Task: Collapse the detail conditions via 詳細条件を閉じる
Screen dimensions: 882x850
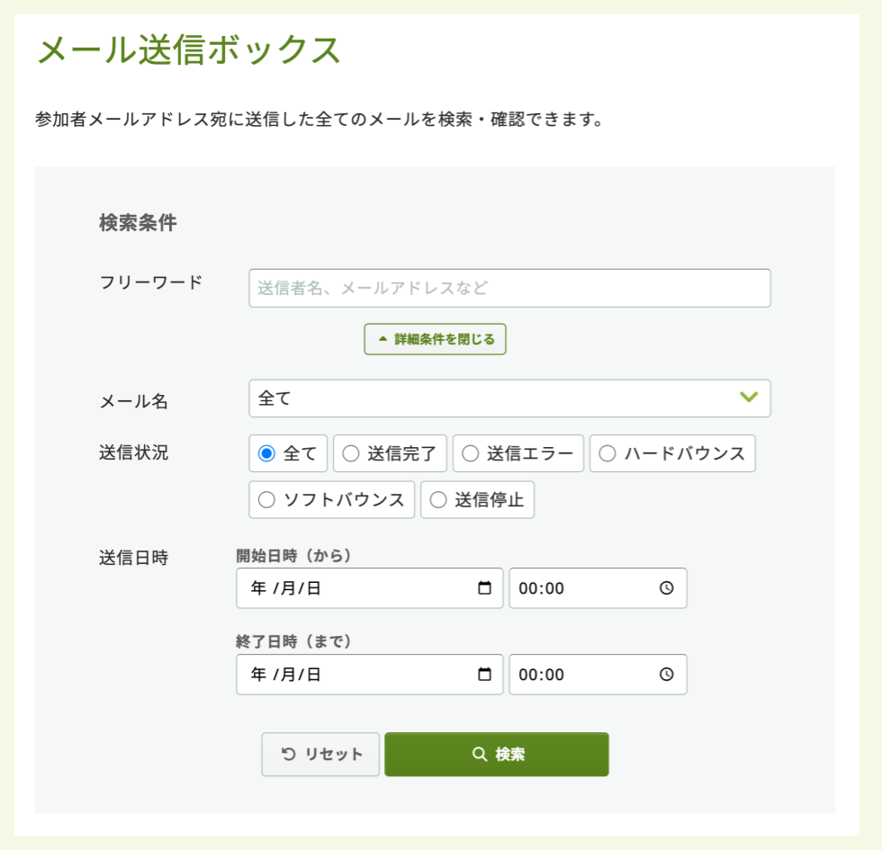Action: (435, 339)
